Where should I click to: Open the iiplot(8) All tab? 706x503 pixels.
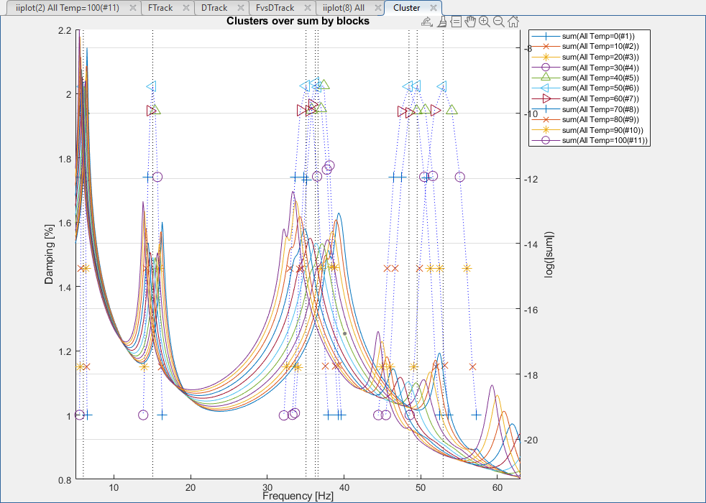(344, 8)
